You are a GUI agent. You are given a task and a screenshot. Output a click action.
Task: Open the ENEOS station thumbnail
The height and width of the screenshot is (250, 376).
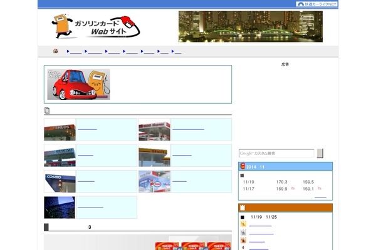click(60, 129)
